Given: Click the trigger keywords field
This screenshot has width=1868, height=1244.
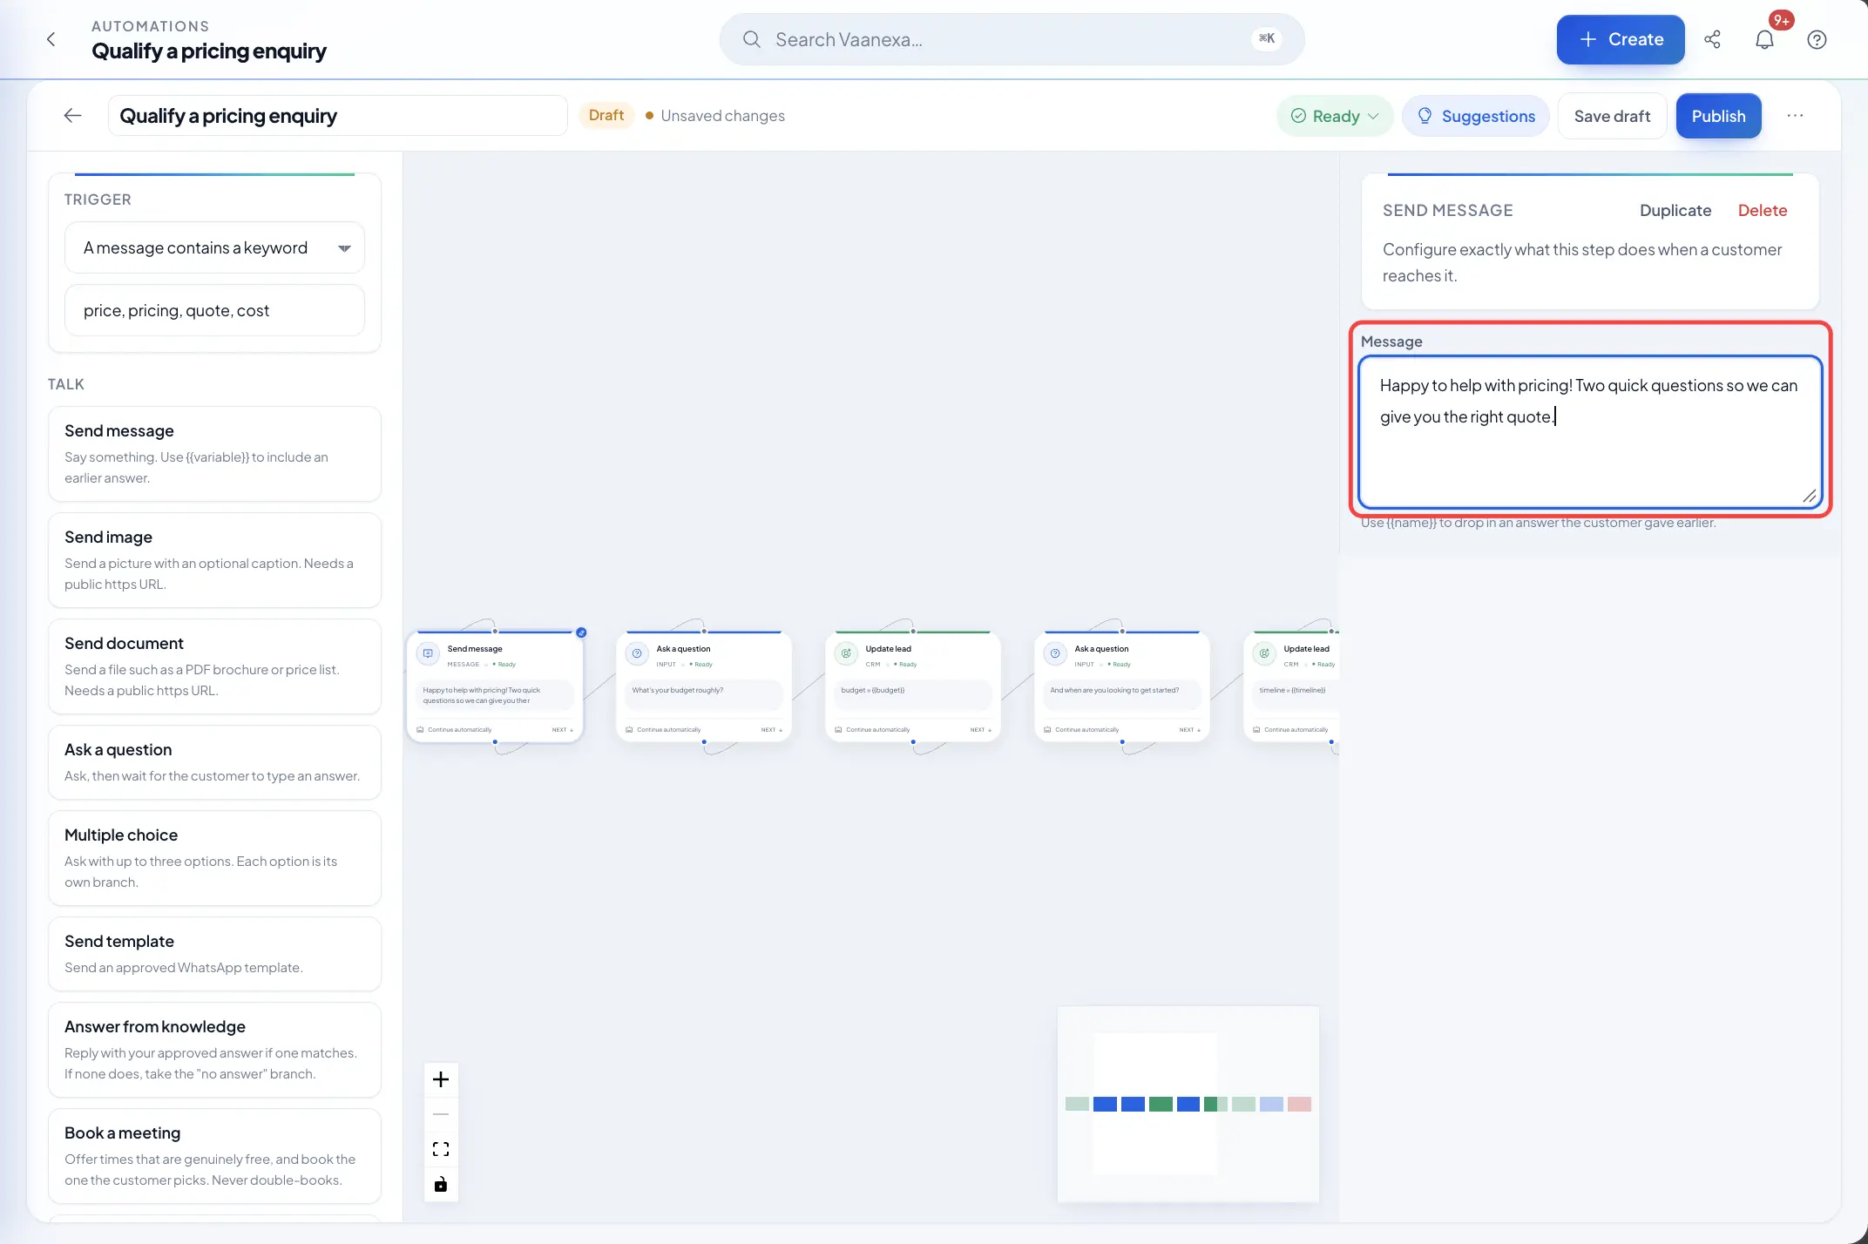Looking at the screenshot, I should coord(214,311).
